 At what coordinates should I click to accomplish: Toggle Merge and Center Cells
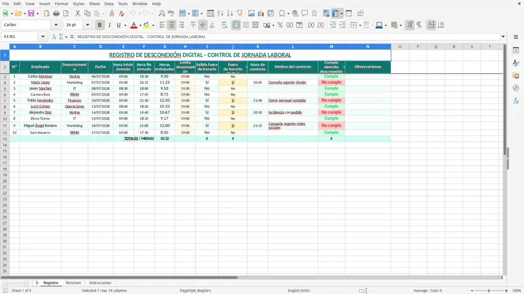click(236, 25)
